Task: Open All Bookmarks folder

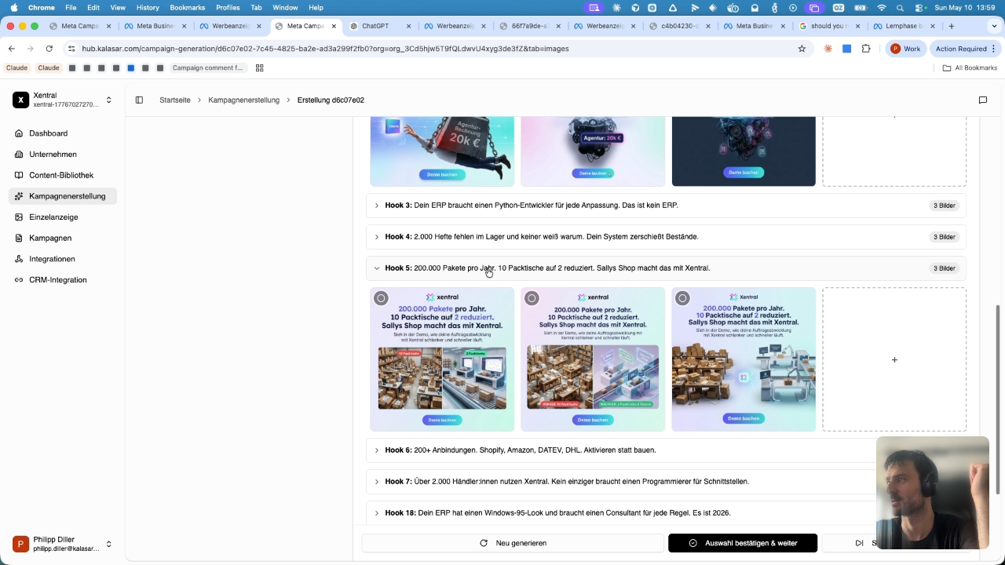Action: (x=970, y=68)
